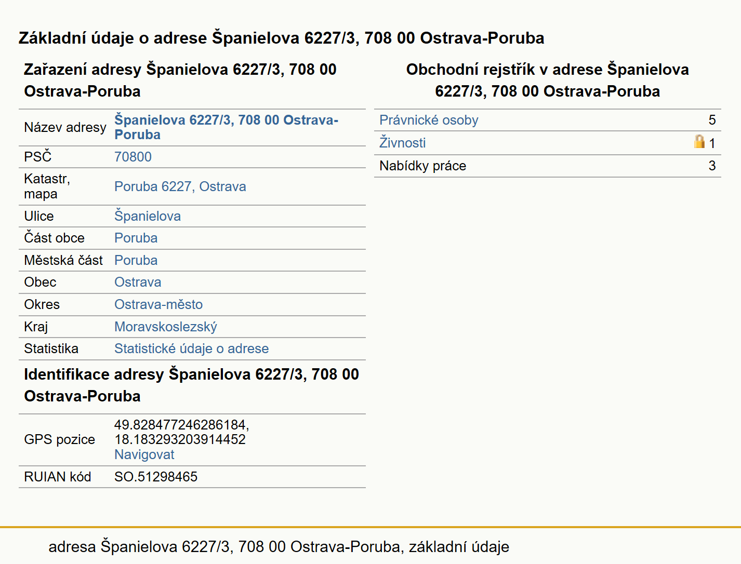Open the Ostrava-město district link
Viewport: 741px width, 564px height.
click(158, 304)
